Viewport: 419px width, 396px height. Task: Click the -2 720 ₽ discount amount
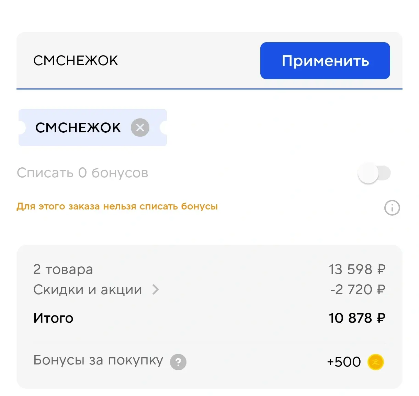357,290
